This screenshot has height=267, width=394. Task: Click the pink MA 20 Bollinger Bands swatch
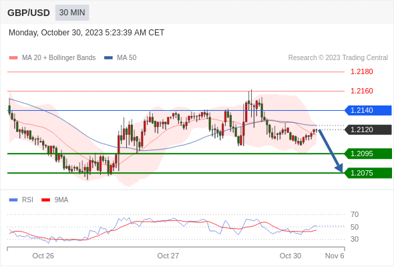pos(13,58)
